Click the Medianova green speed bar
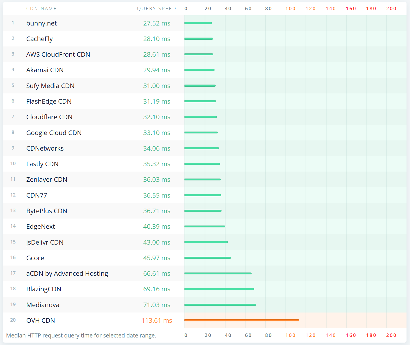This screenshot has width=410, height=345. coord(220,305)
